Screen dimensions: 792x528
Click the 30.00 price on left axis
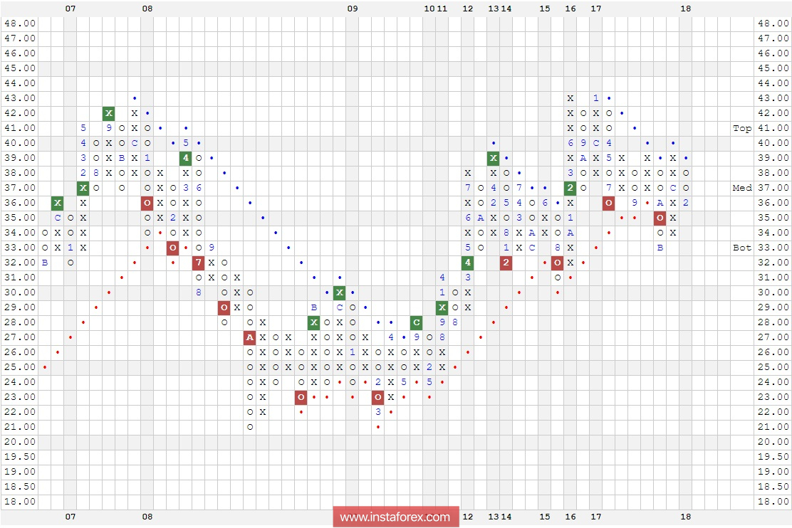point(20,292)
